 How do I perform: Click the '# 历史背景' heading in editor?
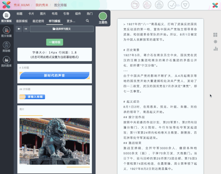[131, 50]
